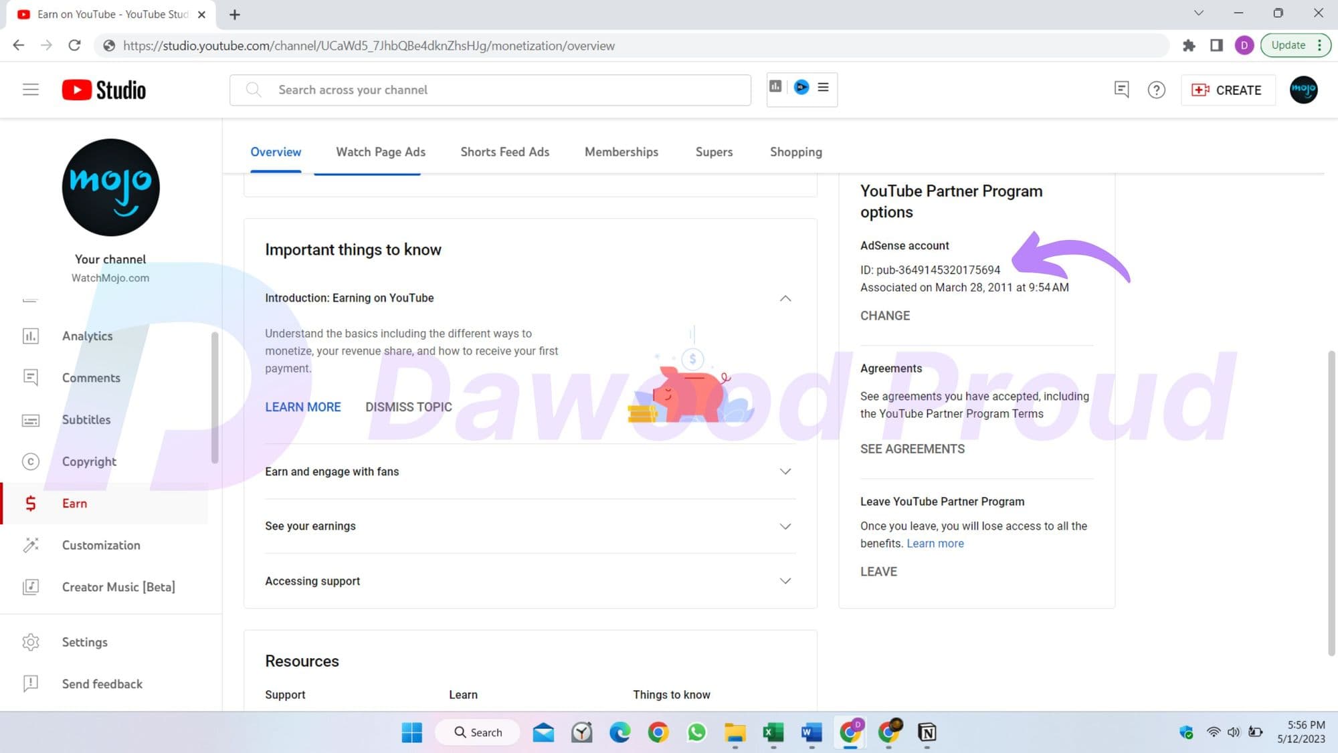Viewport: 1338px width, 753px height.
Task: Click the YouTube Studio home icon
Action: (104, 89)
